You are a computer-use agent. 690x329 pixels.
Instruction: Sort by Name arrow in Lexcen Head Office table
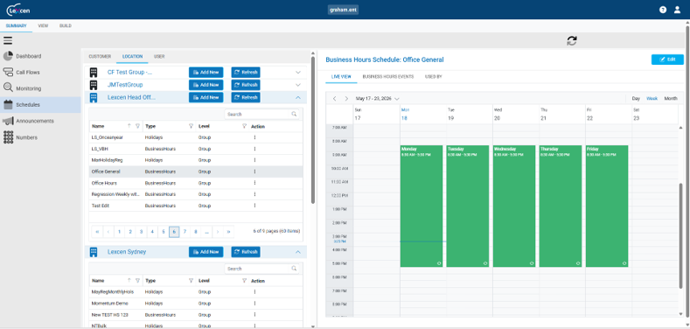(129, 126)
